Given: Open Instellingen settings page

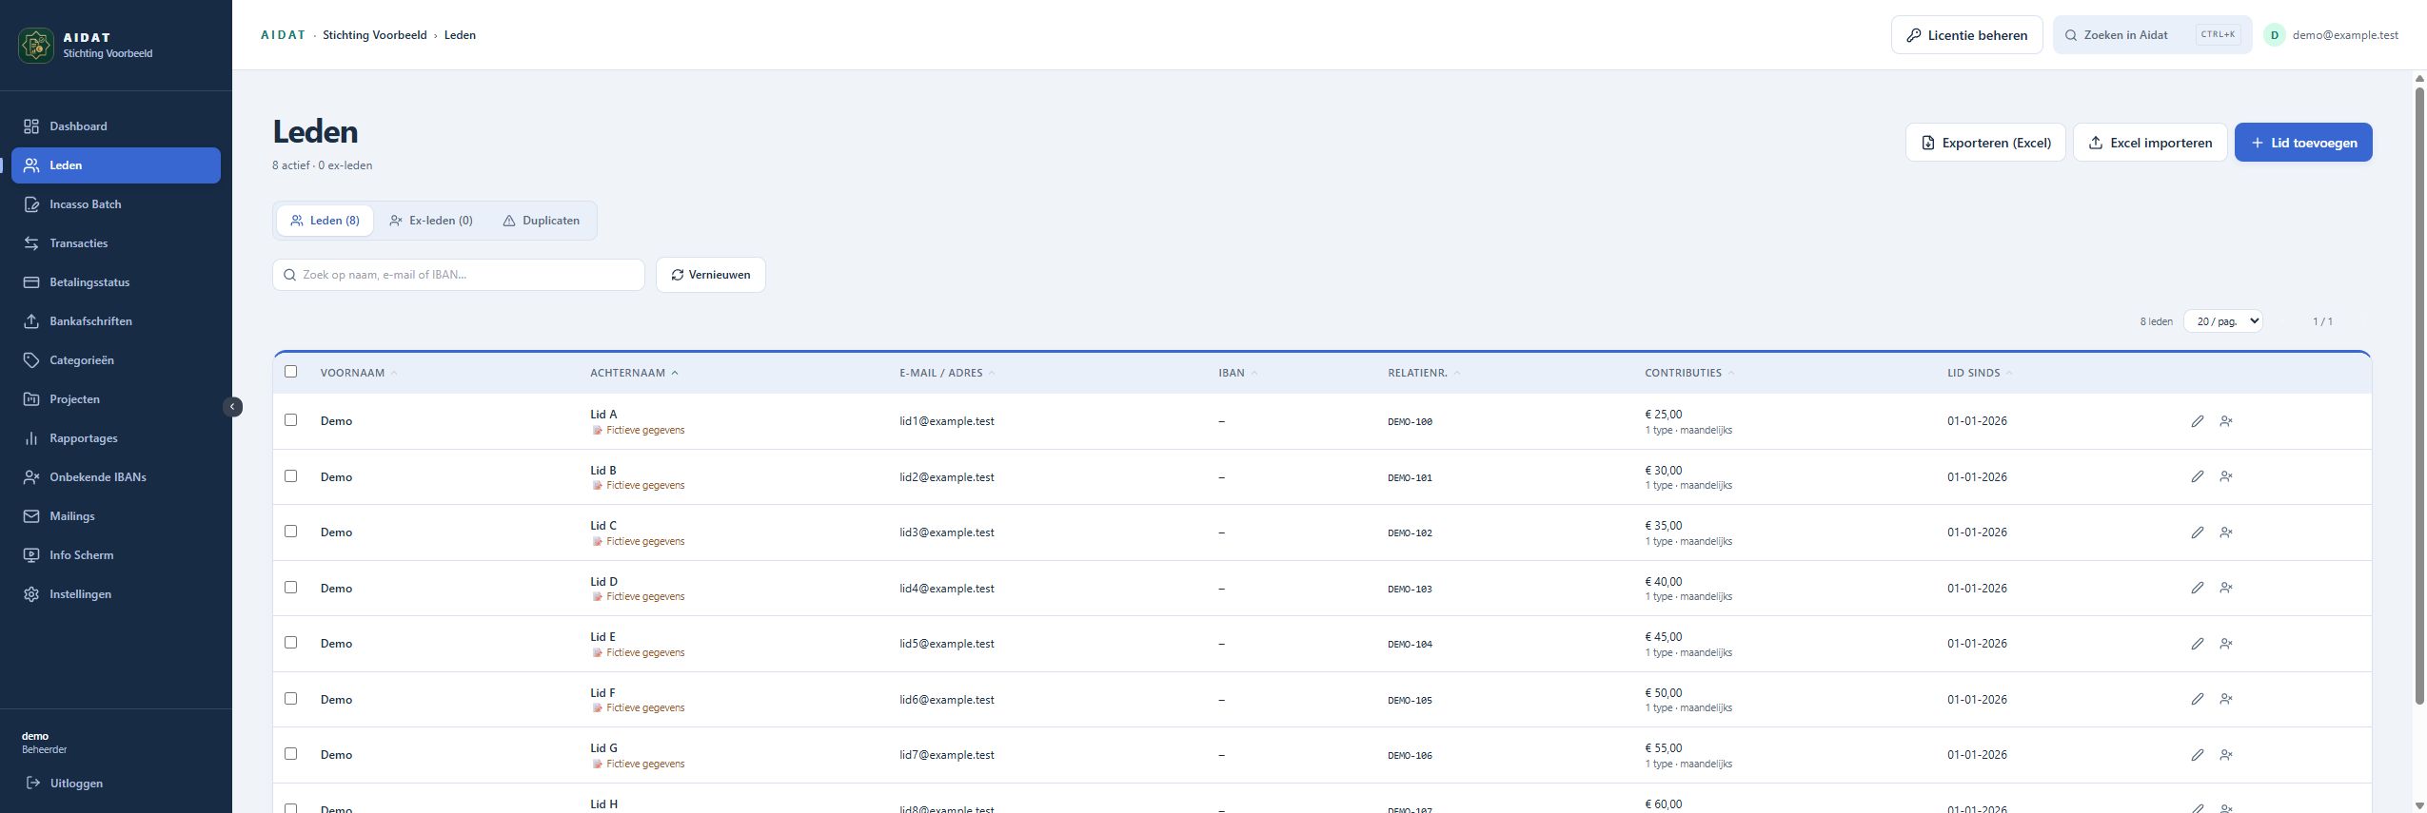Looking at the screenshot, I should click(116, 594).
